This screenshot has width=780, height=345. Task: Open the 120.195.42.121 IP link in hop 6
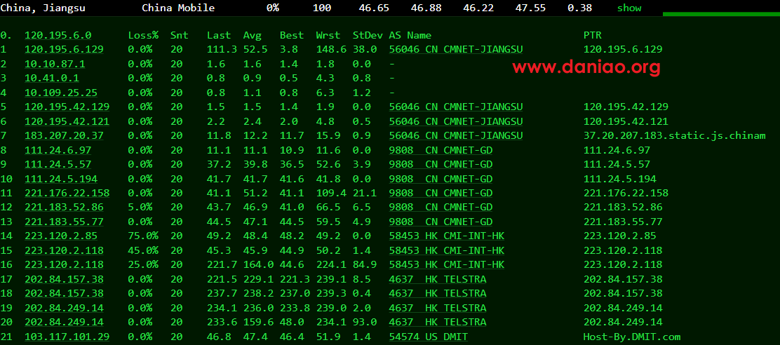tap(67, 121)
